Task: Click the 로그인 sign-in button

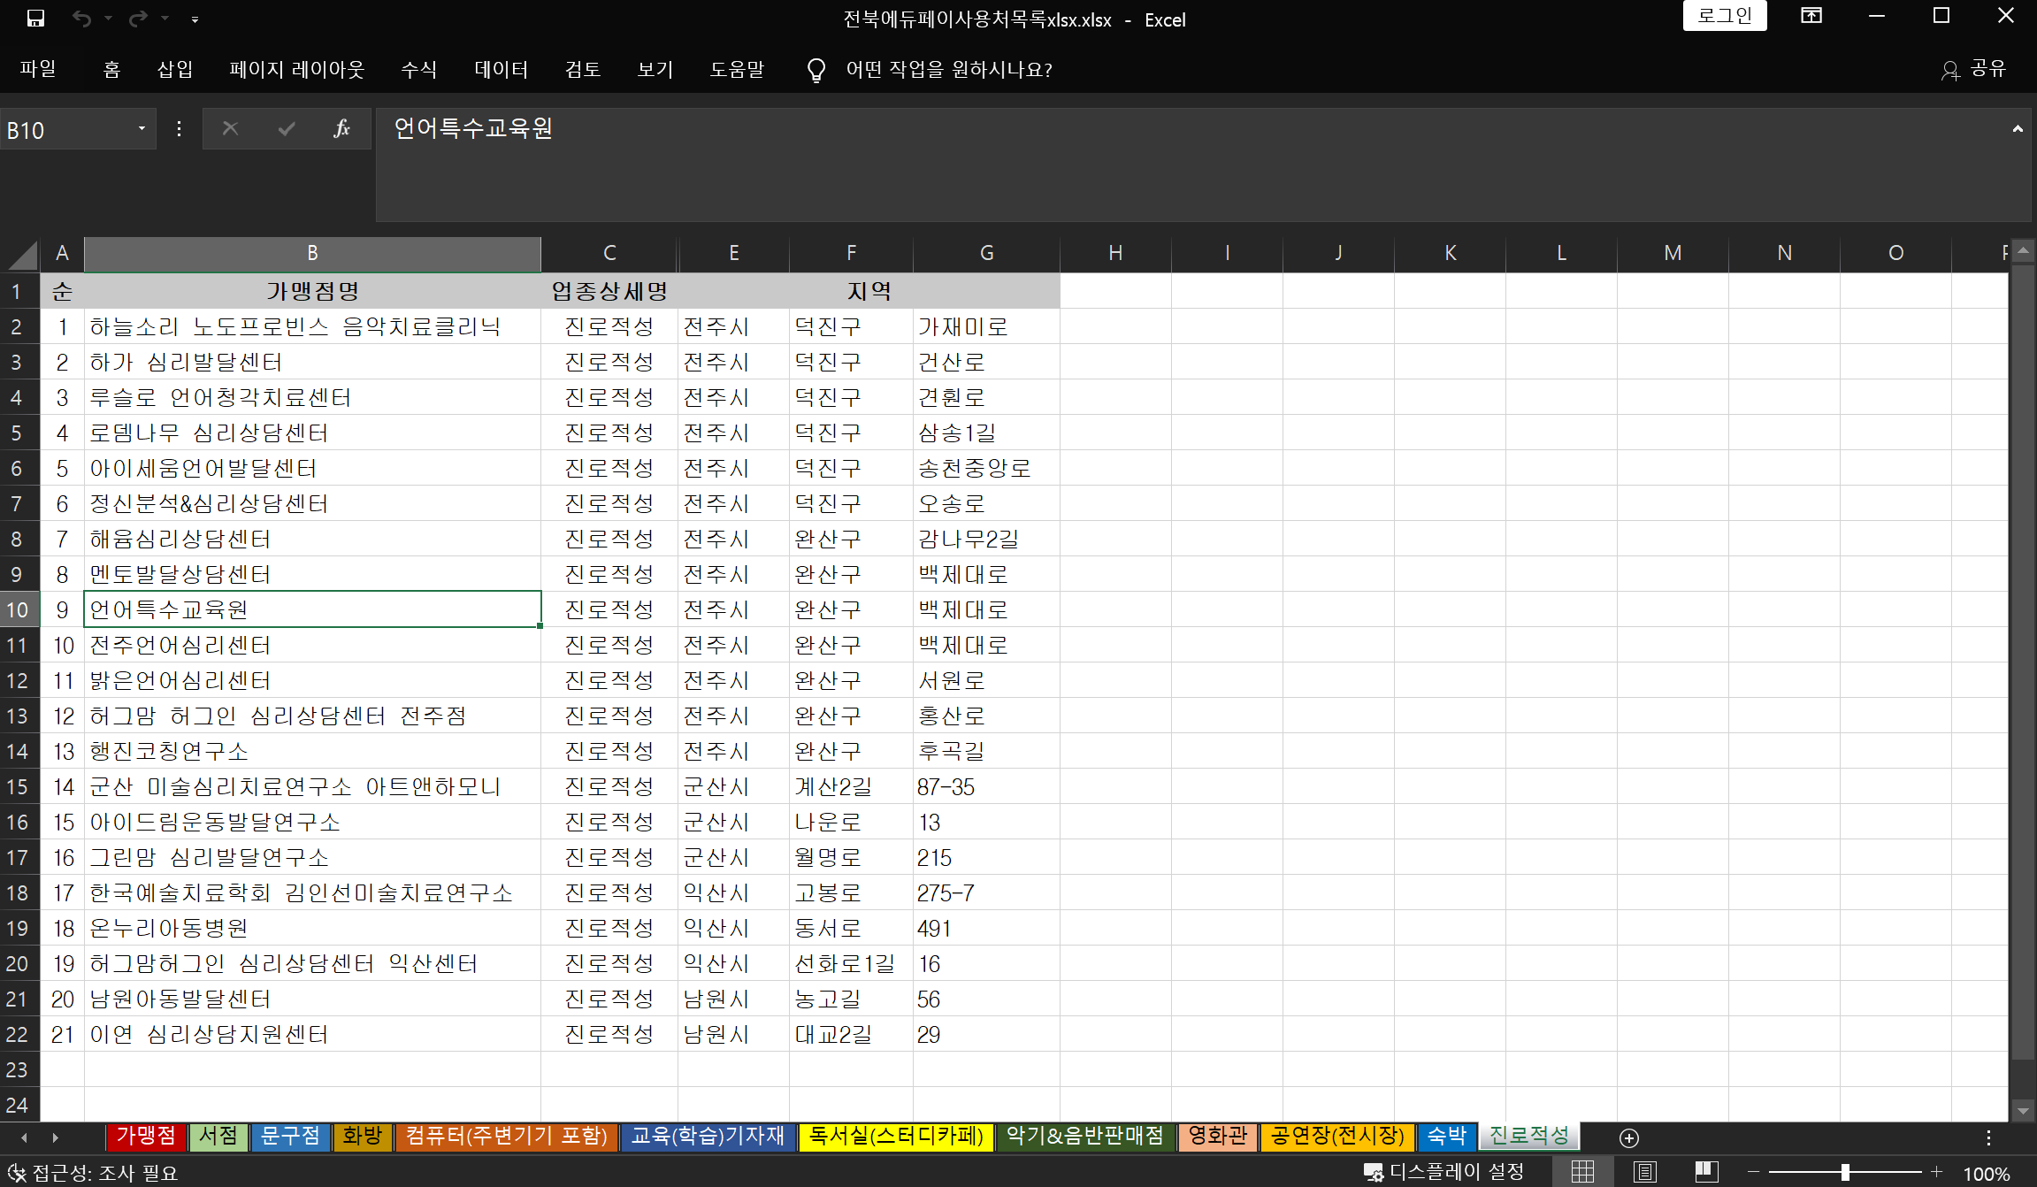Action: pos(1724,16)
